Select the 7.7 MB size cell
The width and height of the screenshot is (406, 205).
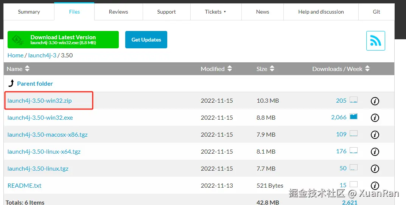(266, 168)
